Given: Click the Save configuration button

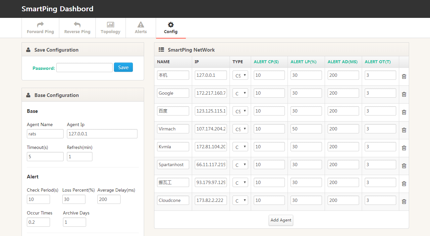Looking at the screenshot, I should tap(123, 67).
